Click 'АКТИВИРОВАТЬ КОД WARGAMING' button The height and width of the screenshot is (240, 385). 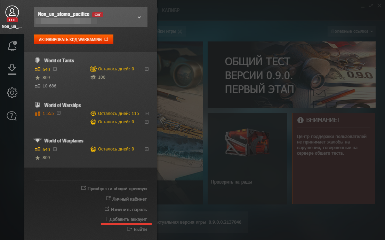[74, 39]
